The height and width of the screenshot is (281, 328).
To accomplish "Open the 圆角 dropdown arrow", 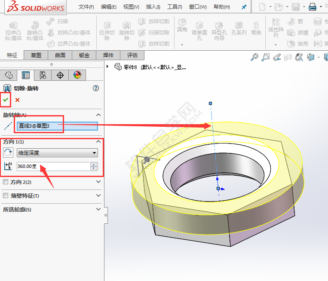I will click(182, 45).
